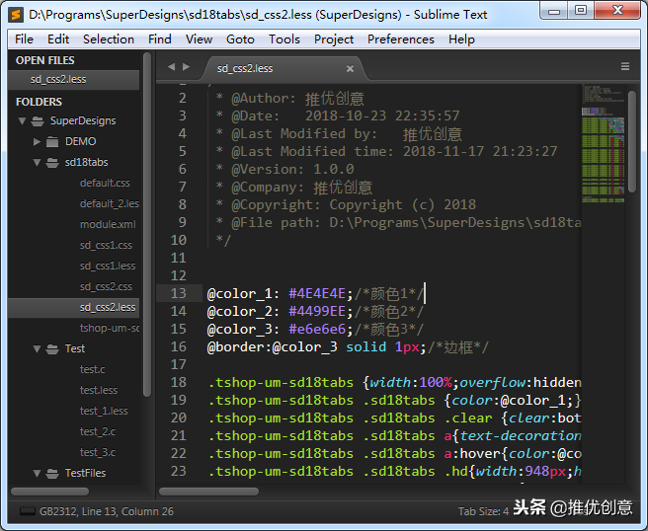The width and height of the screenshot is (648, 531).
Task: Click the editor horizontal scrollbar thumb
Action: (208, 492)
